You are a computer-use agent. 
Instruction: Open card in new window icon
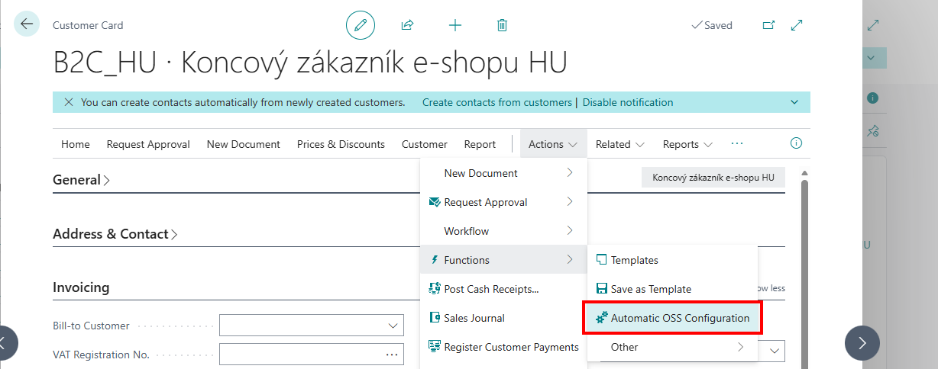tap(768, 25)
